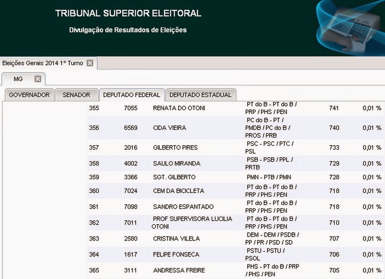
Task: Click ranking position 355
Action: (x=94, y=108)
